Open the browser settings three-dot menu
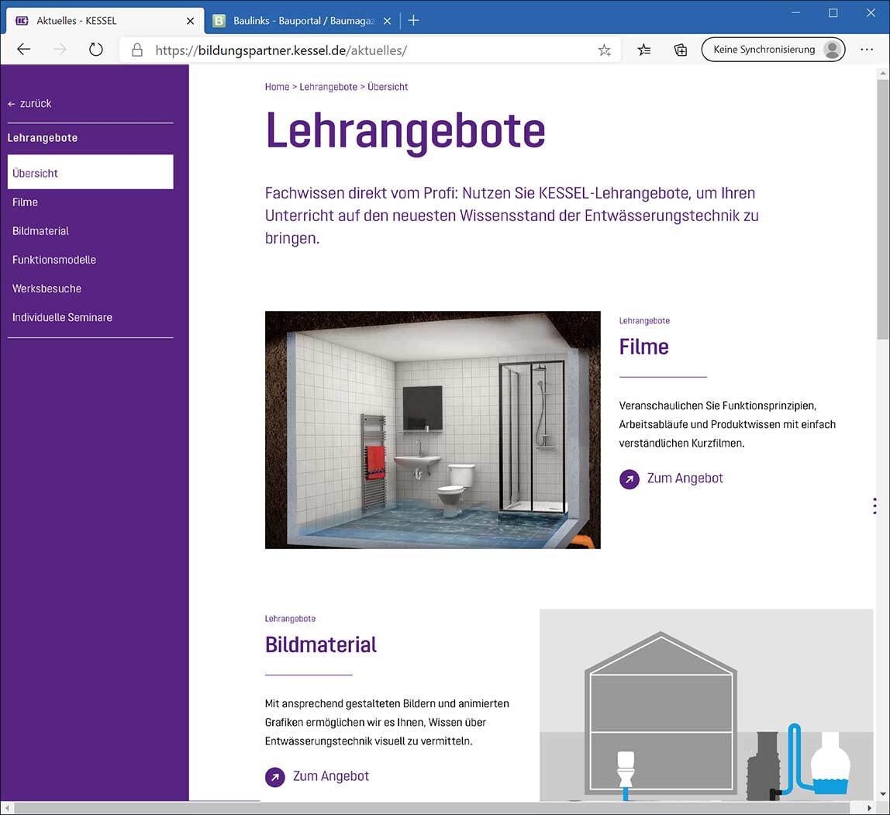Image resolution: width=890 pixels, height=815 pixels. (867, 50)
